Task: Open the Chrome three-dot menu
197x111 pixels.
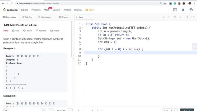Action: pyautogui.click(x=194, y=3)
